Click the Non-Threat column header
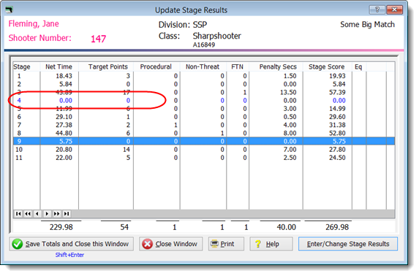 pyautogui.click(x=203, y=67)
